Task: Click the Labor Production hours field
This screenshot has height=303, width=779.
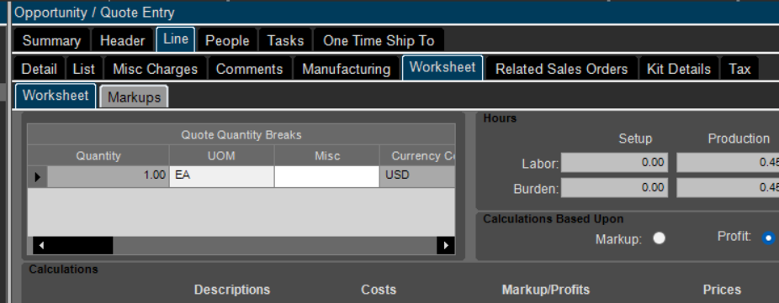Action: point(728,163)
